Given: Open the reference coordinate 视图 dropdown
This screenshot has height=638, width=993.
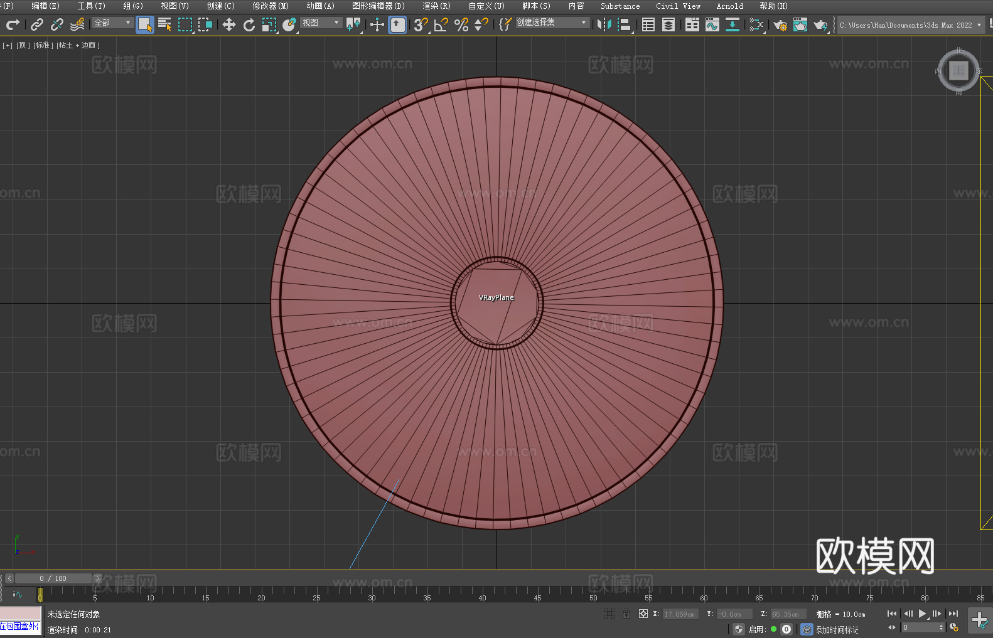Looking at the screenshot, I should coord(321,23).
